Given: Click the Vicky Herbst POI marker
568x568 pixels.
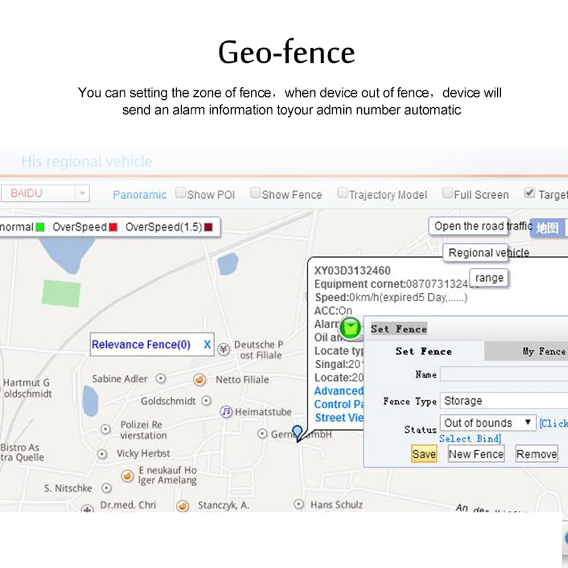Looking at the screenshot, I should tap(102, 453).
